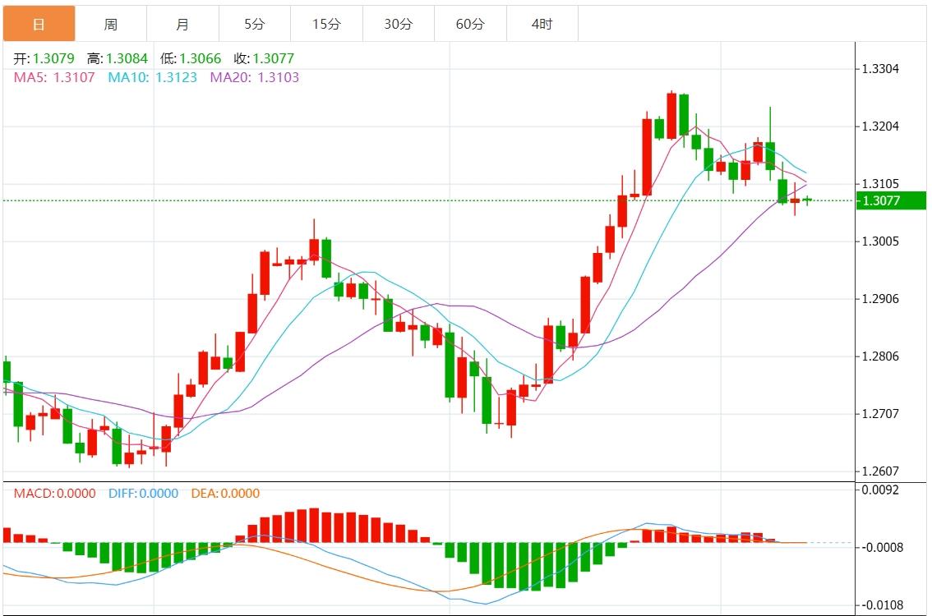This screenshot has height=616, width=932.
Task: Click the MA5 indicator label
Action: 54,77
